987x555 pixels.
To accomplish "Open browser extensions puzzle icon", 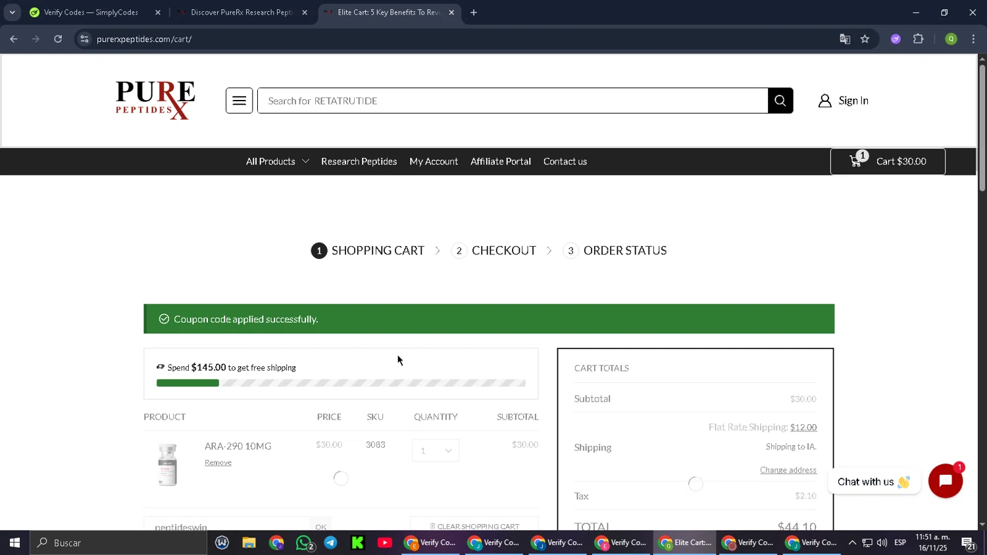I will [919, 39].
